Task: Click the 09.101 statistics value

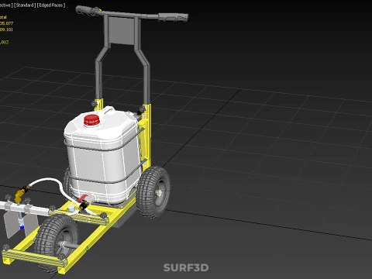Action: (x=6, y=29)
